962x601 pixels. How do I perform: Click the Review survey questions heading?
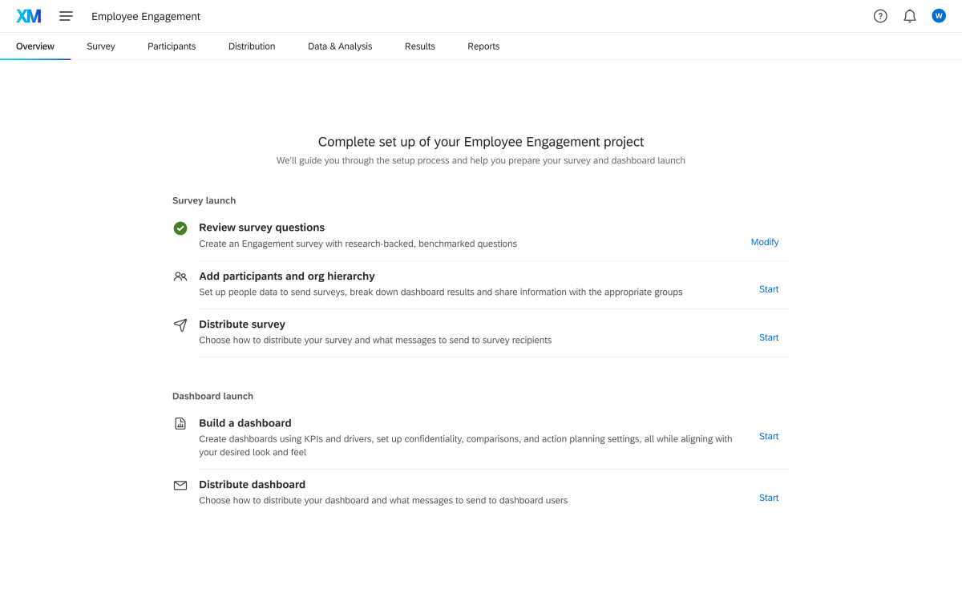[262, 228]
